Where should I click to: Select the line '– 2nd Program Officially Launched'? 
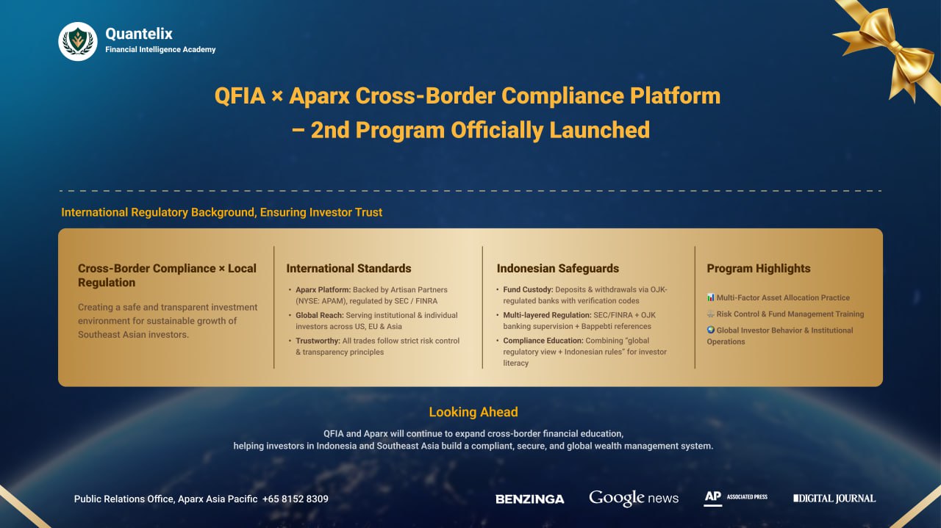click(470, 130)
